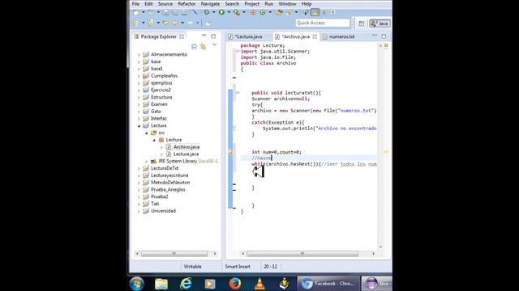The image size is (519, 291).
Task: Collapse the Lectura project node
Action: tap(139, 126)
